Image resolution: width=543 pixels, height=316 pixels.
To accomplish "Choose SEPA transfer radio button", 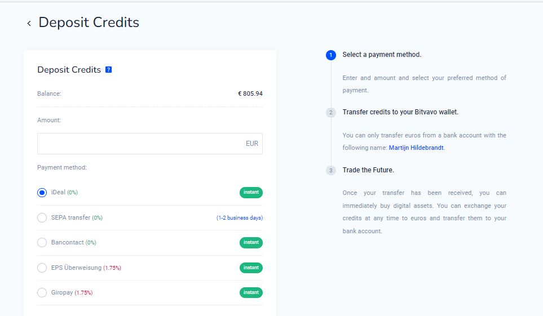I will (42, 217).
